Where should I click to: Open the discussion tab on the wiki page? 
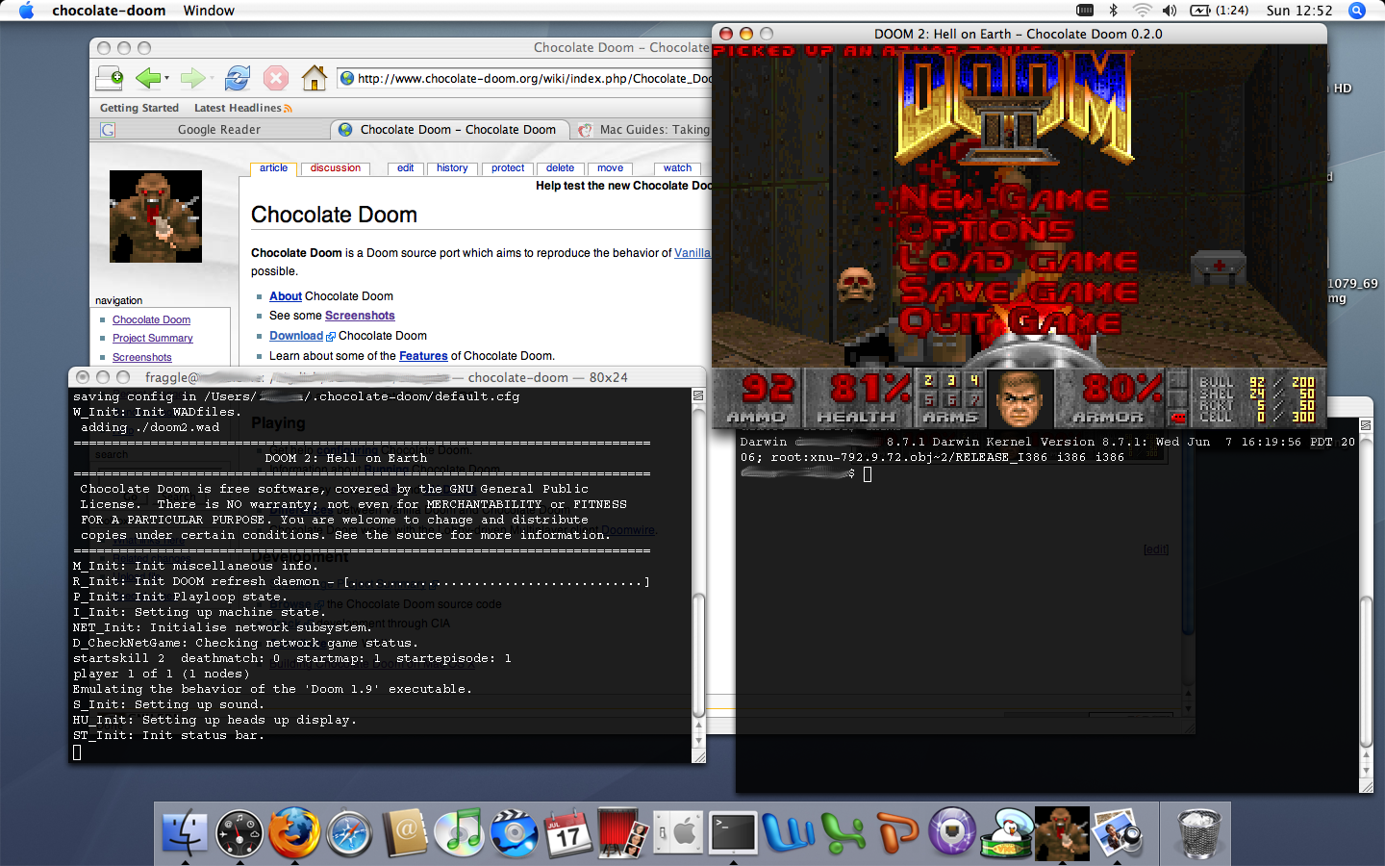click(x=335, y=168)
